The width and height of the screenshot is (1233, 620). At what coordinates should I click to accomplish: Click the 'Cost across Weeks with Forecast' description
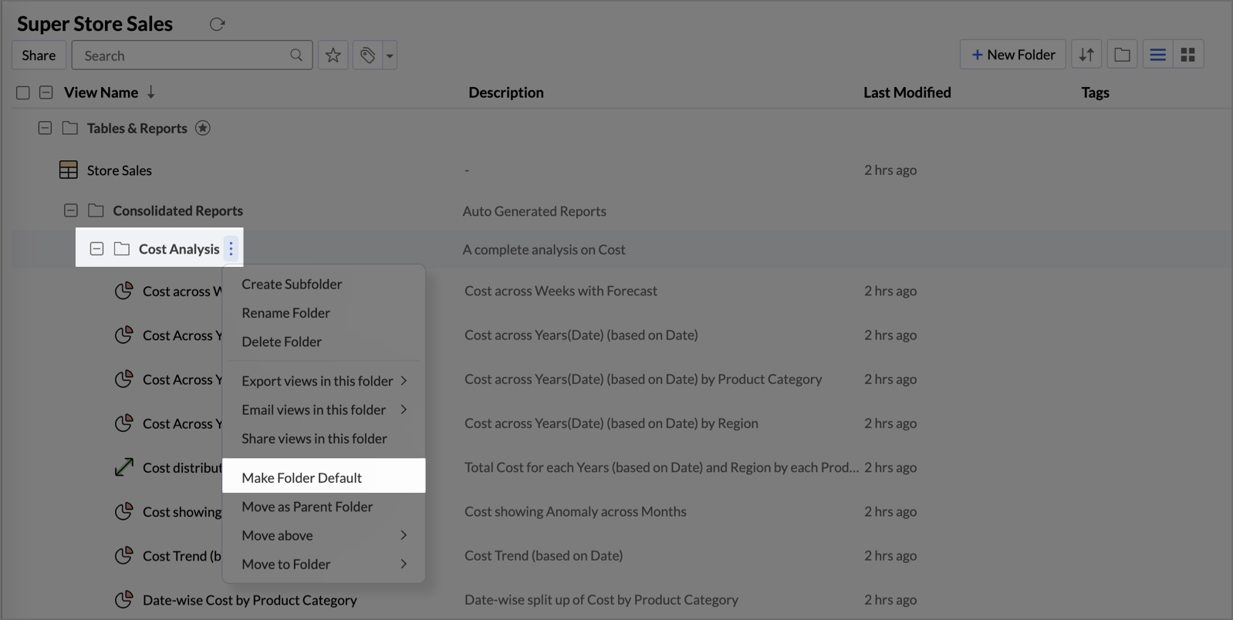pos(561,291)
